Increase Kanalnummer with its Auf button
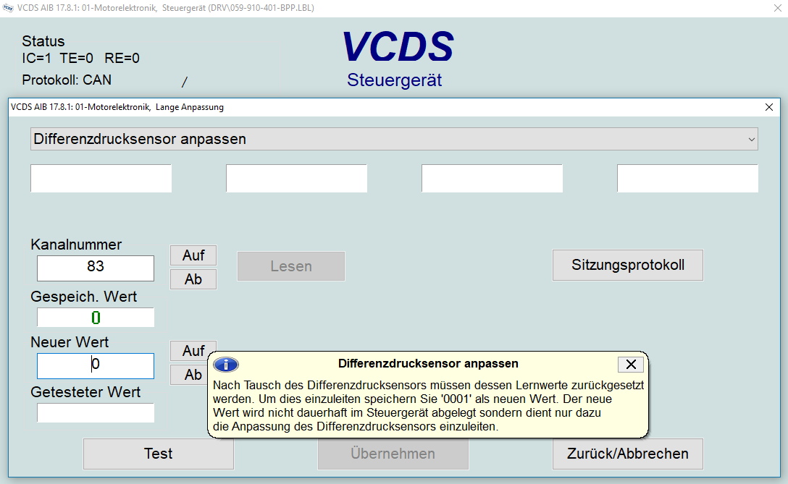 193,255
